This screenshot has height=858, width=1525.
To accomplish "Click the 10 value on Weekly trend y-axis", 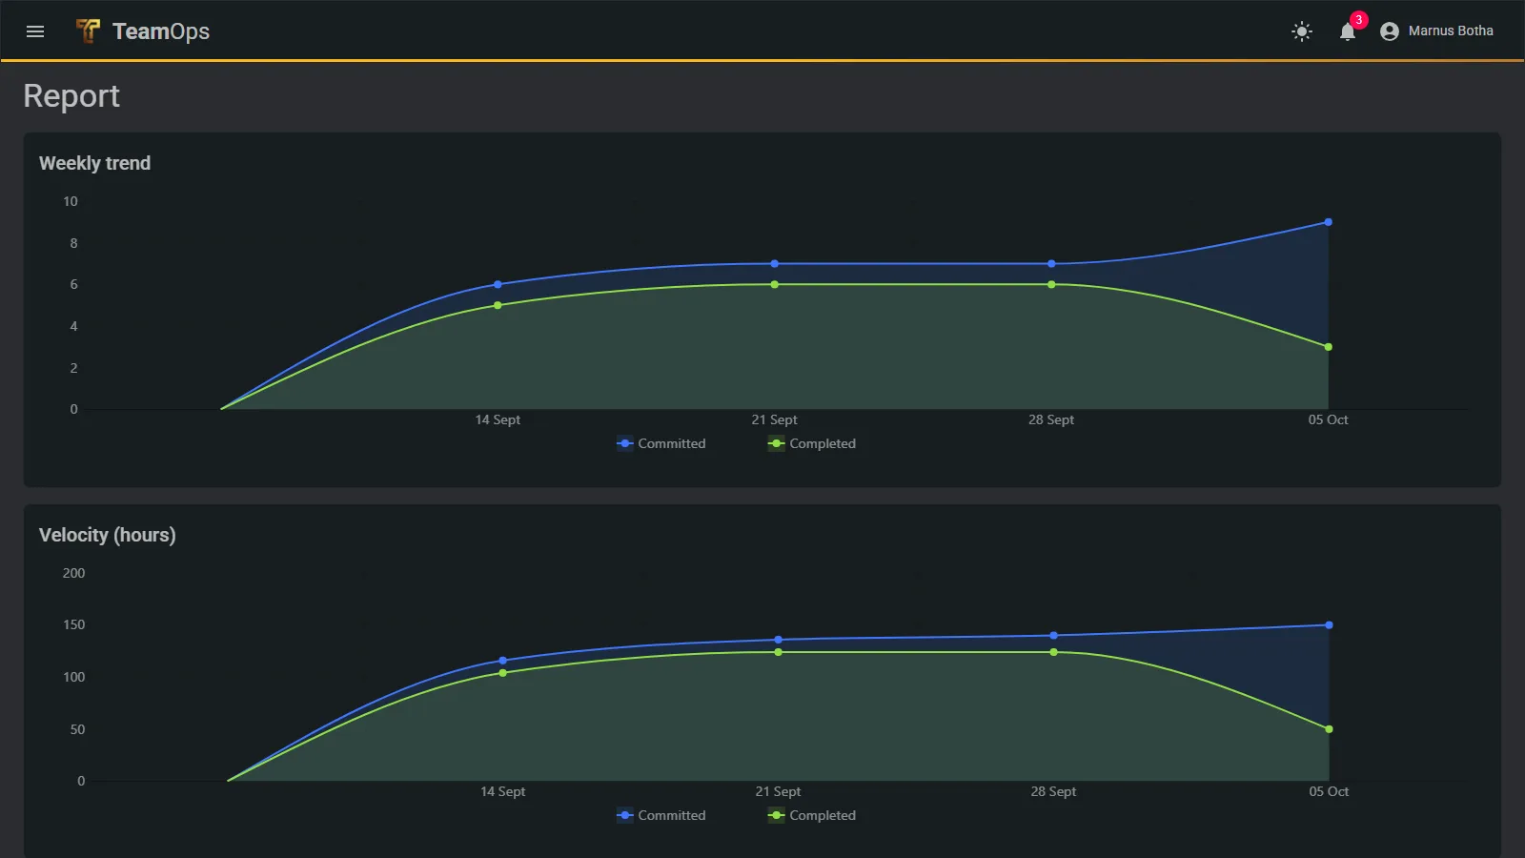I will 71,201.
